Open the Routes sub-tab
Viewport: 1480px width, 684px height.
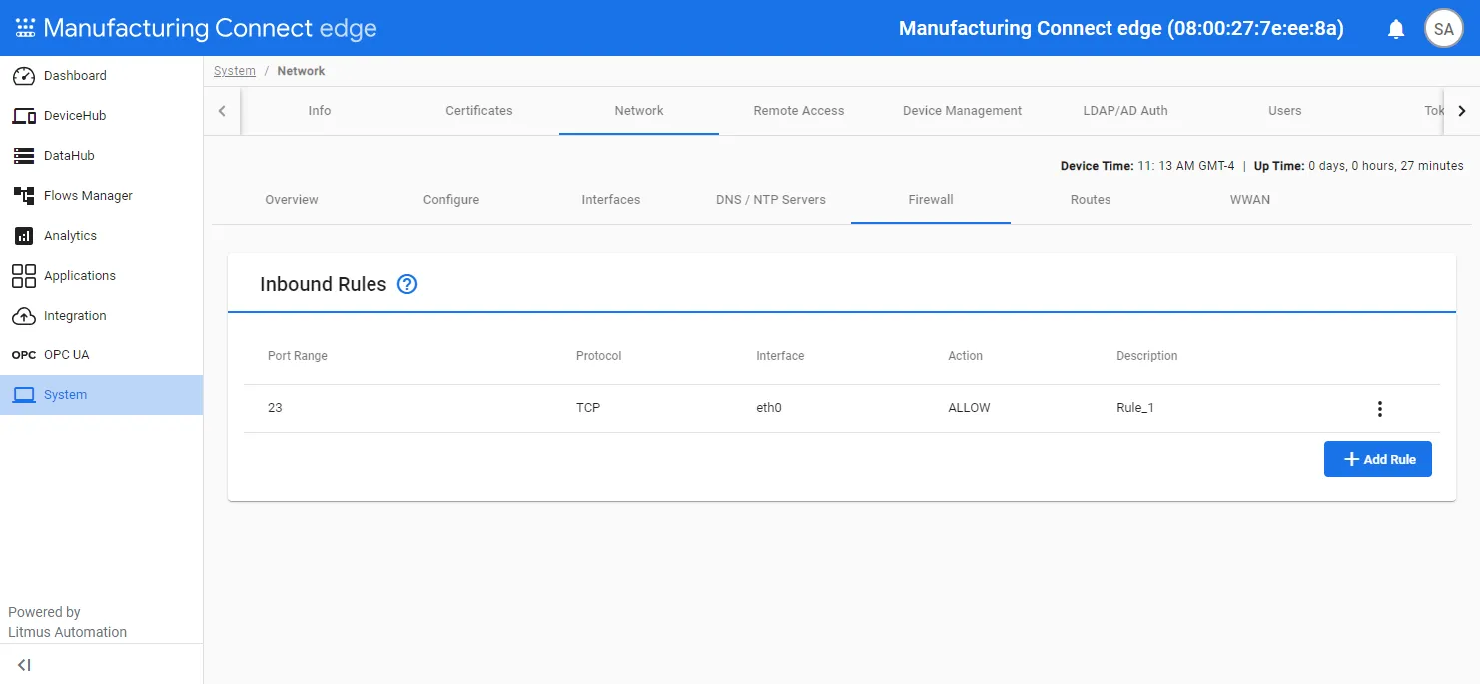coord(1091,200)
